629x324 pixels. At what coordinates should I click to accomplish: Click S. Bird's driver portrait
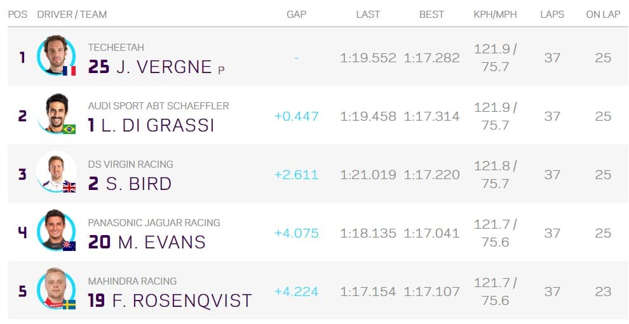tap(55, 171)
